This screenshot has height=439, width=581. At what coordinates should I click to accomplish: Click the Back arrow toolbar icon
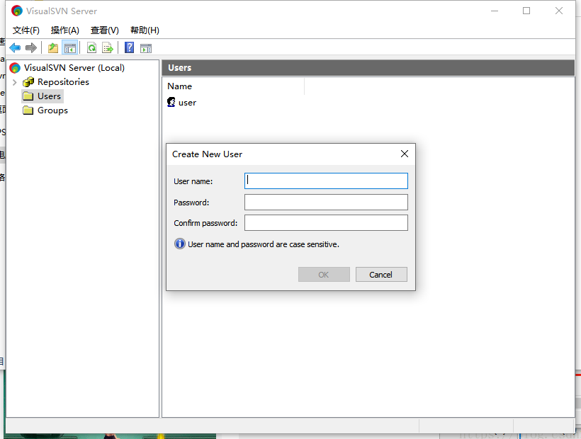pyautogui.click(x=15, y=47)
